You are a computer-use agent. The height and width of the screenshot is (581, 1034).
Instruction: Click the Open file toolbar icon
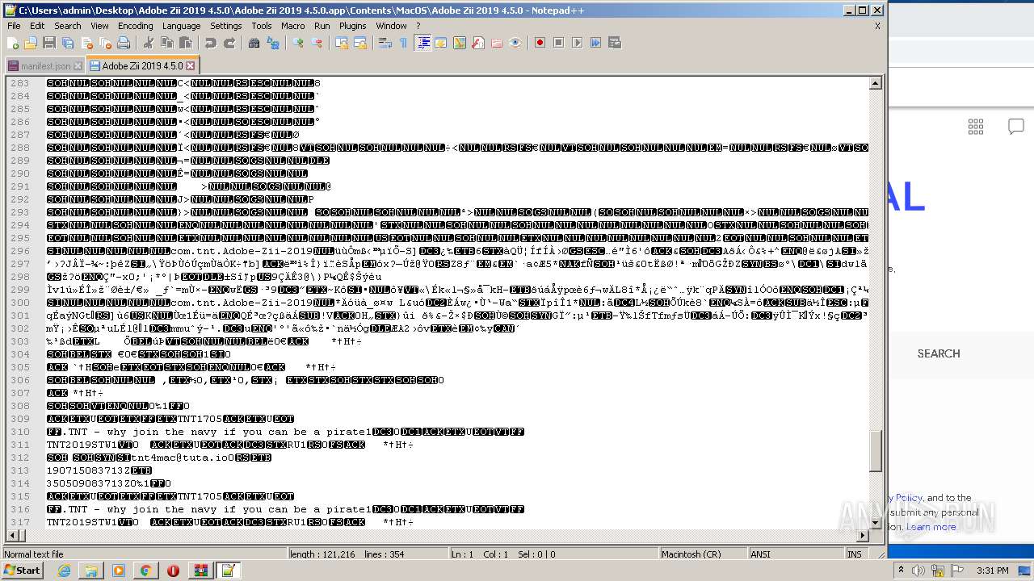(31, 43)
